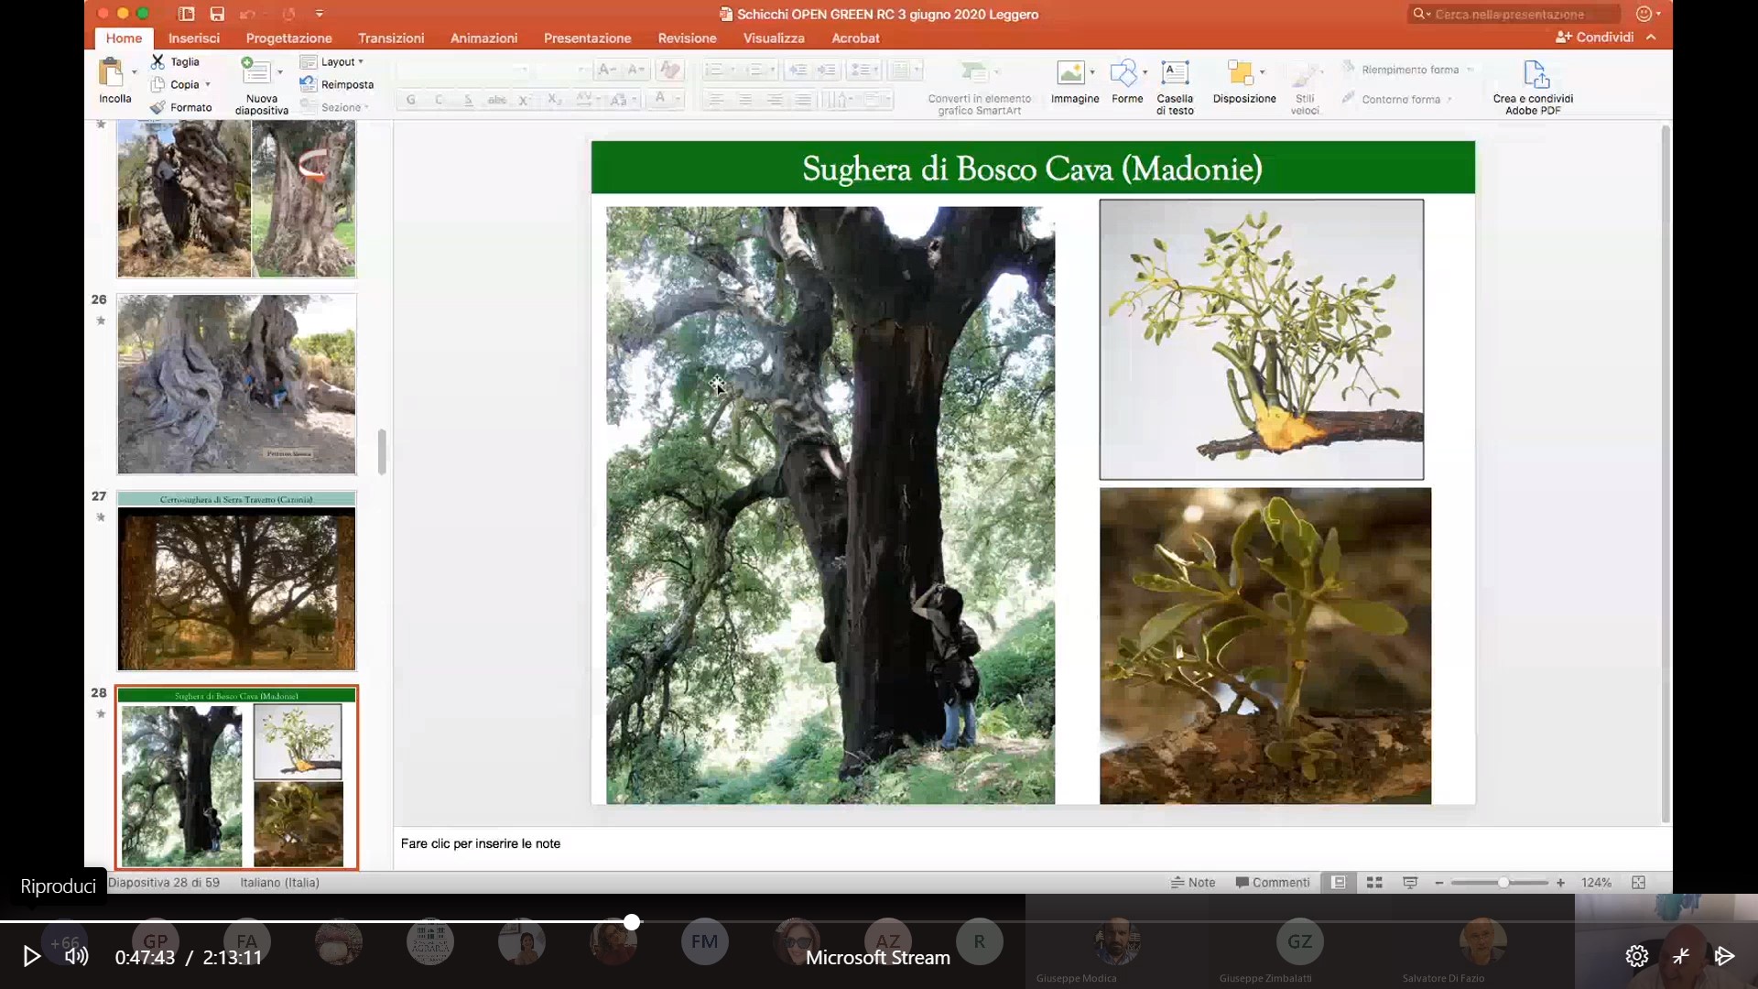Insert a Casella di testo

point(1175,73)
